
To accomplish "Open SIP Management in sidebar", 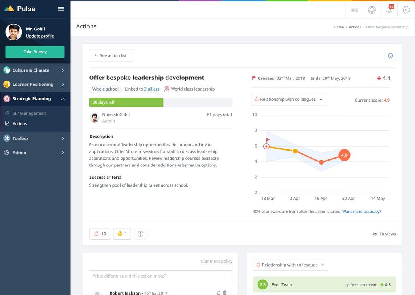I will 29,113.
